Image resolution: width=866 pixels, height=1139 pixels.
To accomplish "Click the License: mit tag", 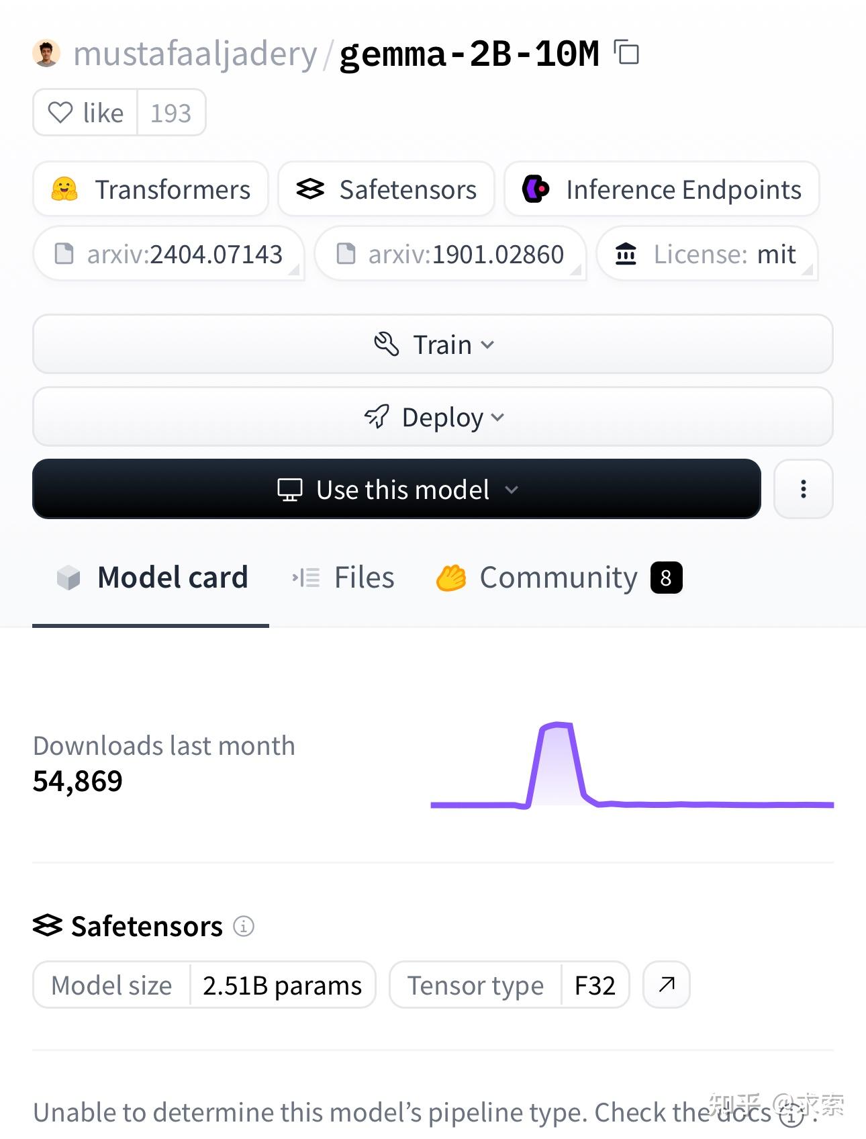I will click(x=706, y=254).
